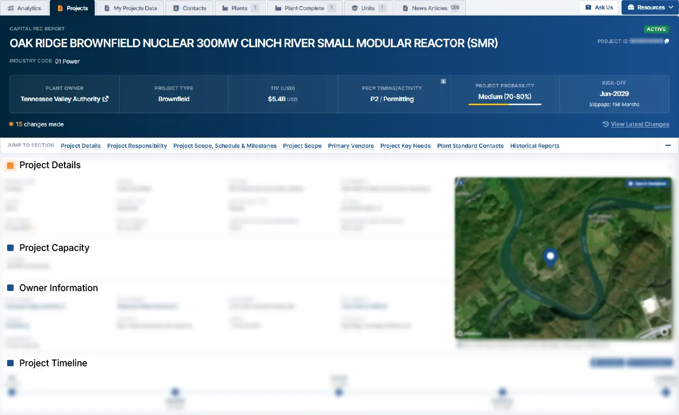The height and width of the screenshot is (415, 679).
Task: Click the Project Probability progress bar
Action: click(x=505, y=105)
